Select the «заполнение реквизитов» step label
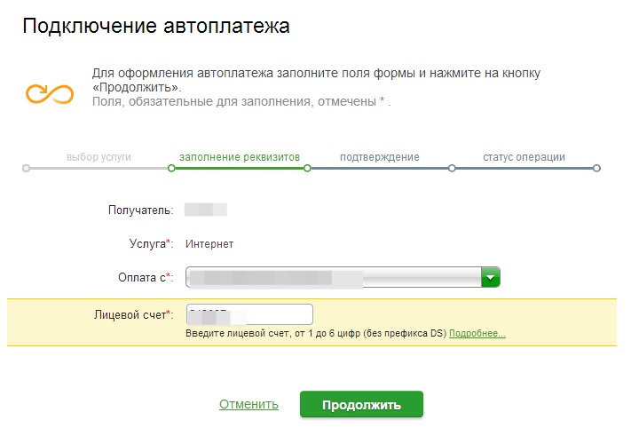The image size is (639, 436). tap(240, 157)
